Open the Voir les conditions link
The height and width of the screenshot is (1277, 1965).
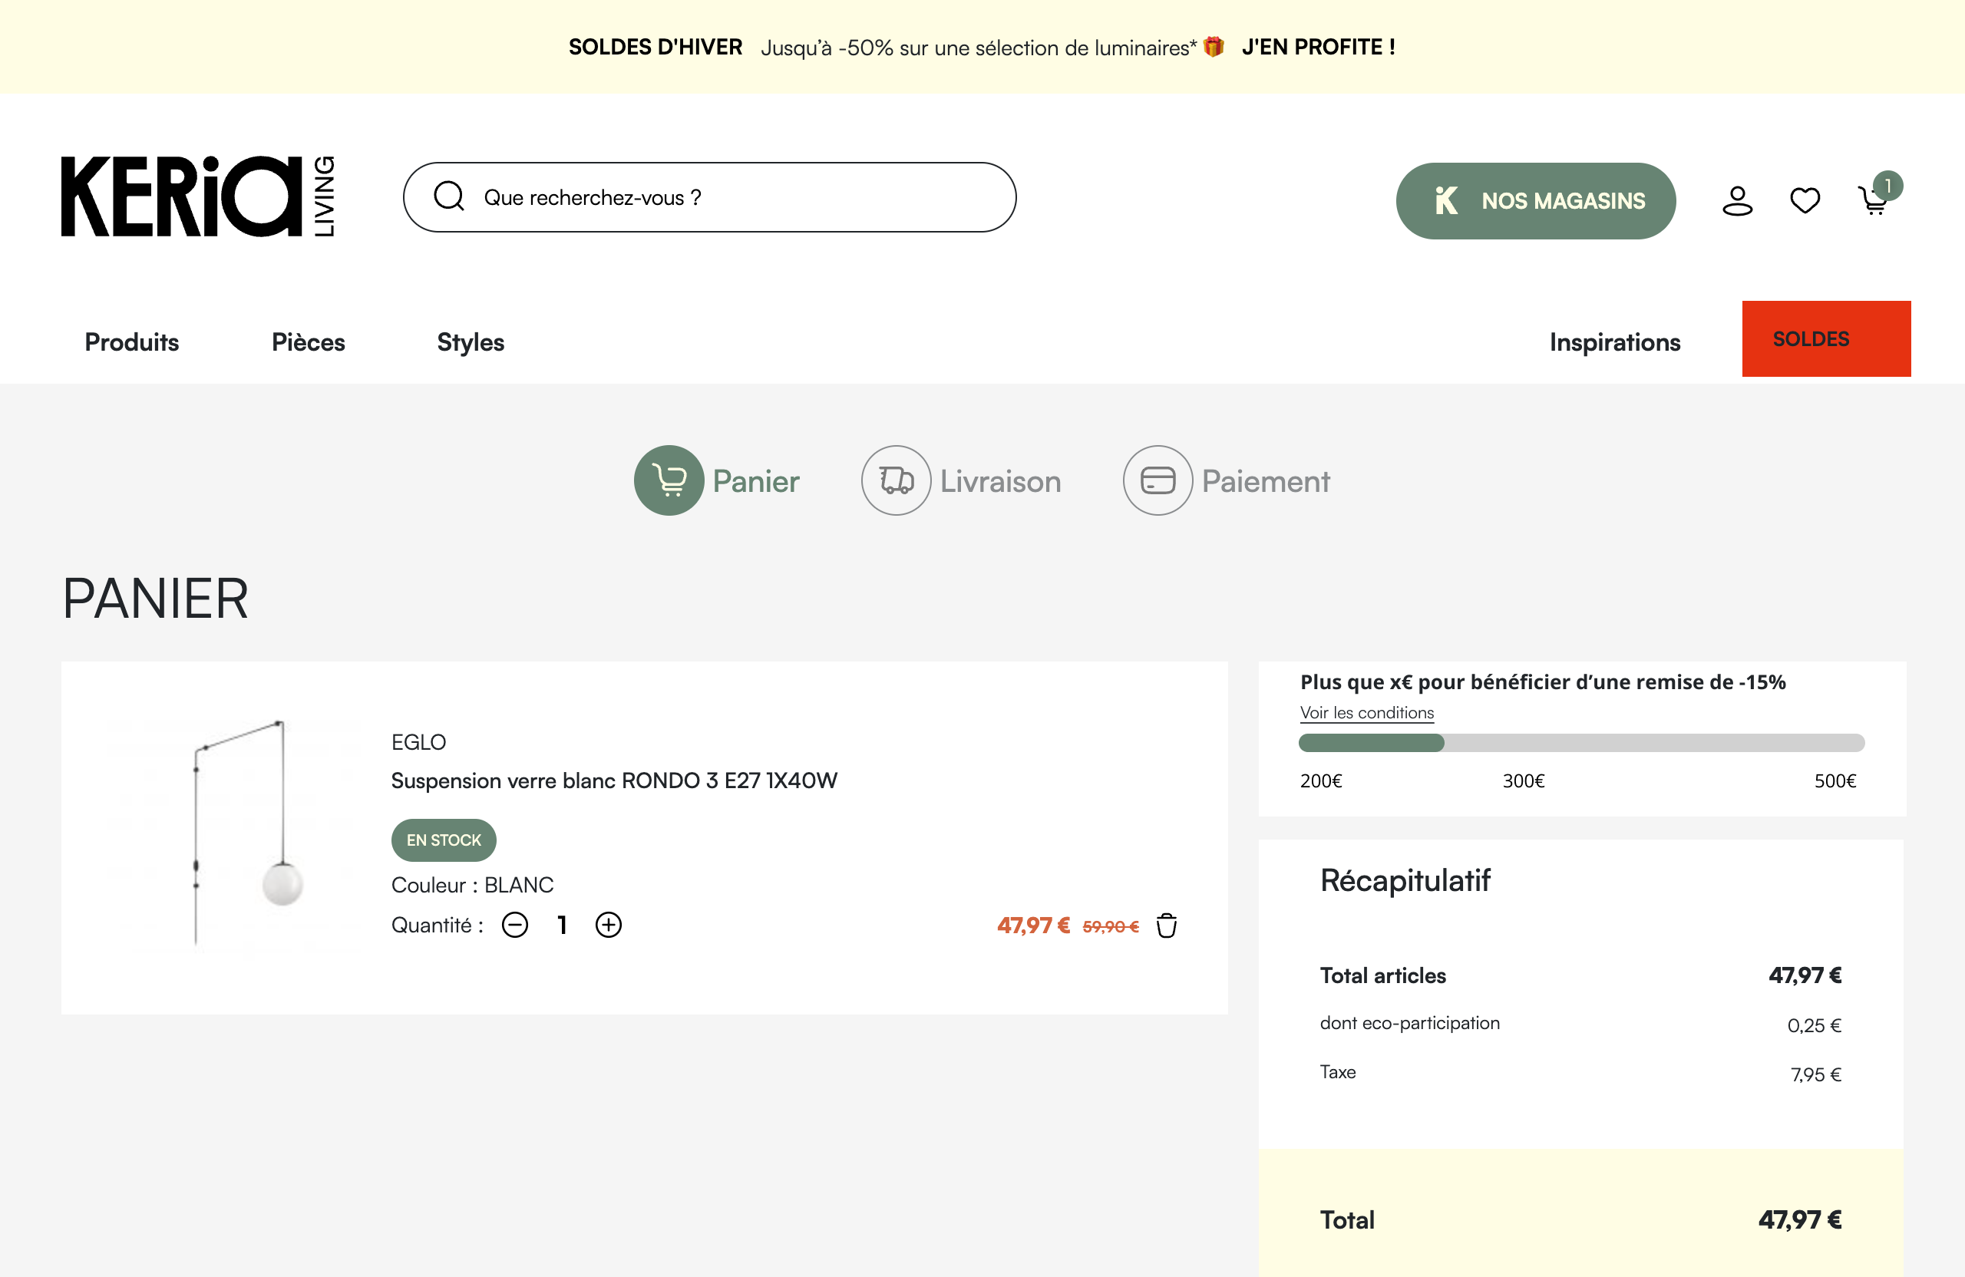[x=1366, y=712]
